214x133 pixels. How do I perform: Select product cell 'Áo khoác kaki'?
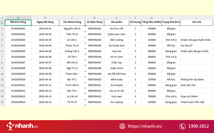[117, 45]
